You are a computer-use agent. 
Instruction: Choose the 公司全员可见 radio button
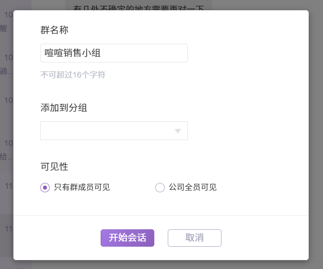(160, 188)
